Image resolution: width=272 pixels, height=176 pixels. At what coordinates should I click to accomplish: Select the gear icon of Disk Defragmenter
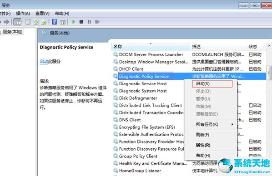(116, 98)
